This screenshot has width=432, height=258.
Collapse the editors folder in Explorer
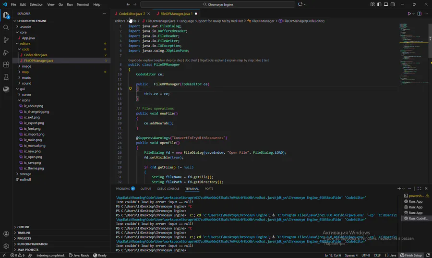click(25, 44)
